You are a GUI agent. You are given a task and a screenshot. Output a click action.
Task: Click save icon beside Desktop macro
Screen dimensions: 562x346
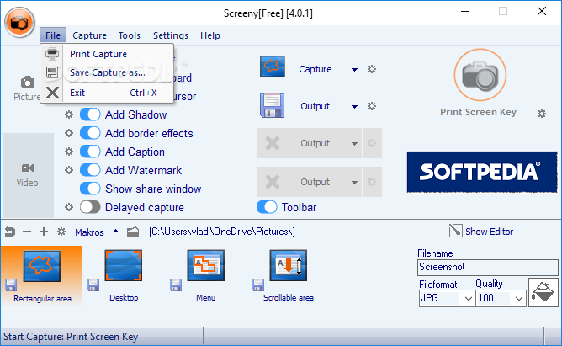tap(93, 285)
